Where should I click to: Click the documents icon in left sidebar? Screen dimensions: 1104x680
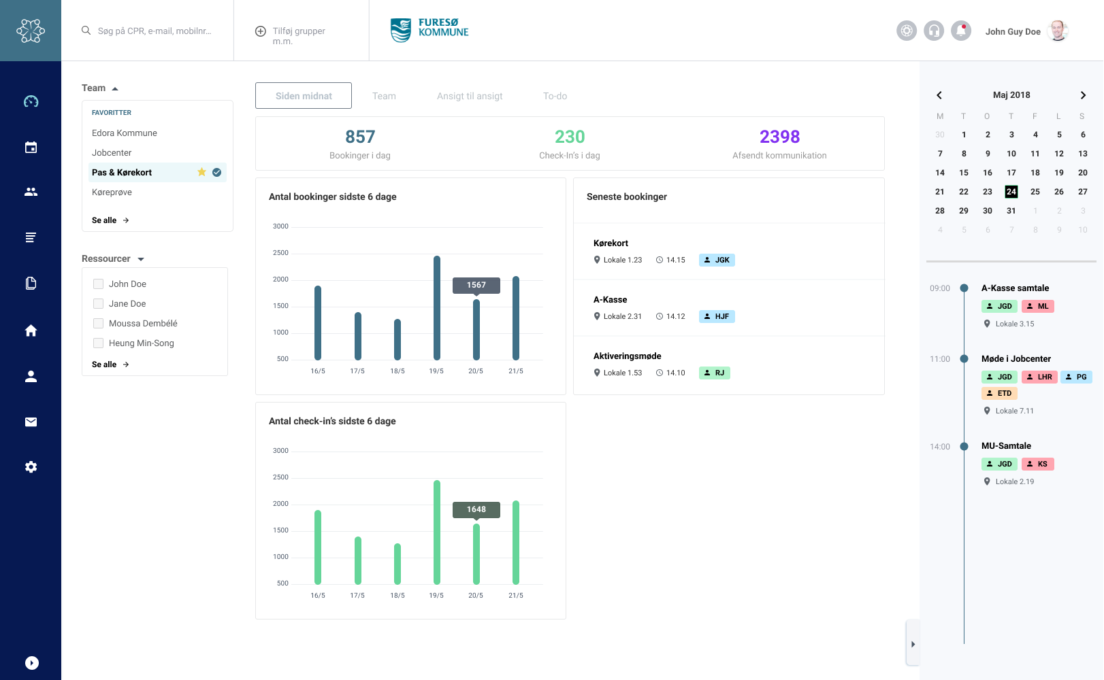click(x=31, y=284)
